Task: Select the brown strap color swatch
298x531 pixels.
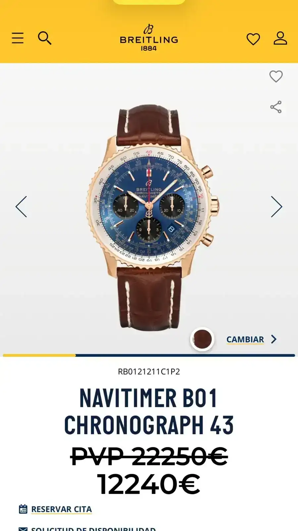Action: (202, 339)
